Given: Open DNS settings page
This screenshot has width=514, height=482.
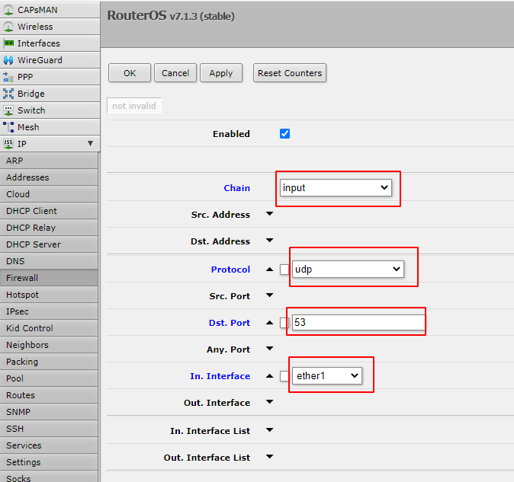Looking at the screenshot, I should pyautogui.click(x=49, y=261).
